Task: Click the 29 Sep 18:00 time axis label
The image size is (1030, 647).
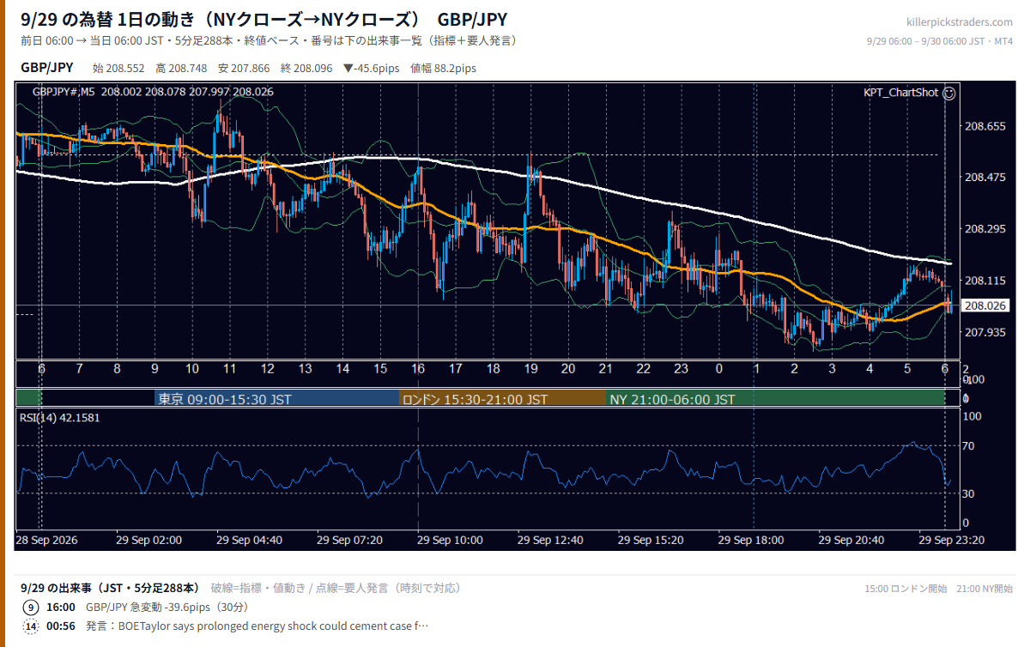Action: tap(751, 540)
